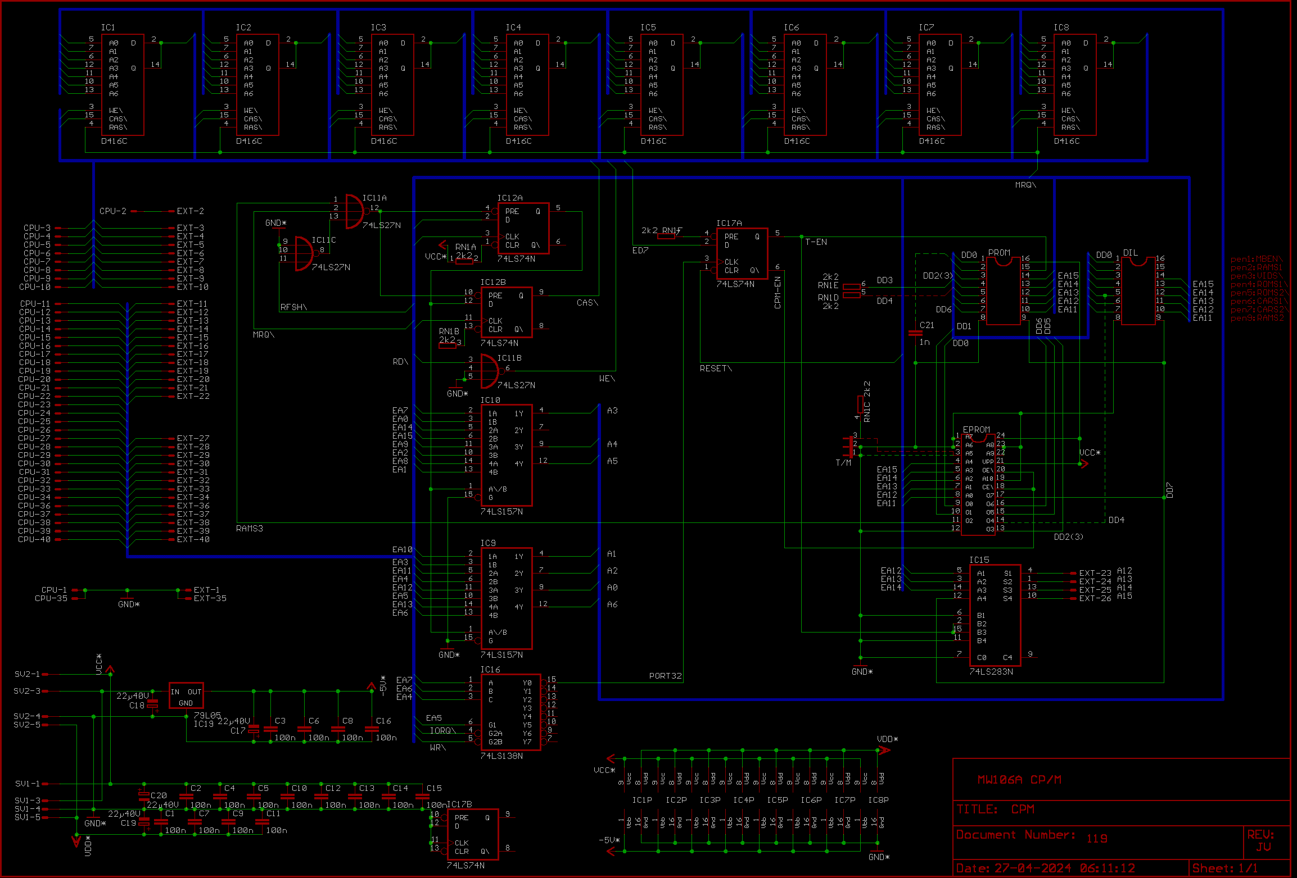Click the Document Number '119' value
This screenshot has width=1297, height=878.
point(1097,839)
